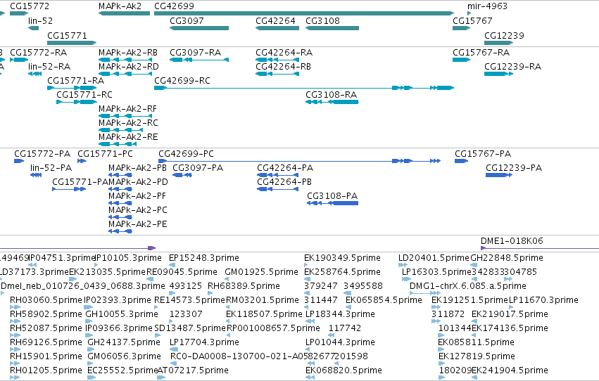Select protein CG12239-PA
Image resolution: width=599 pixels, height=381 pixels.
tap(499, 175)
